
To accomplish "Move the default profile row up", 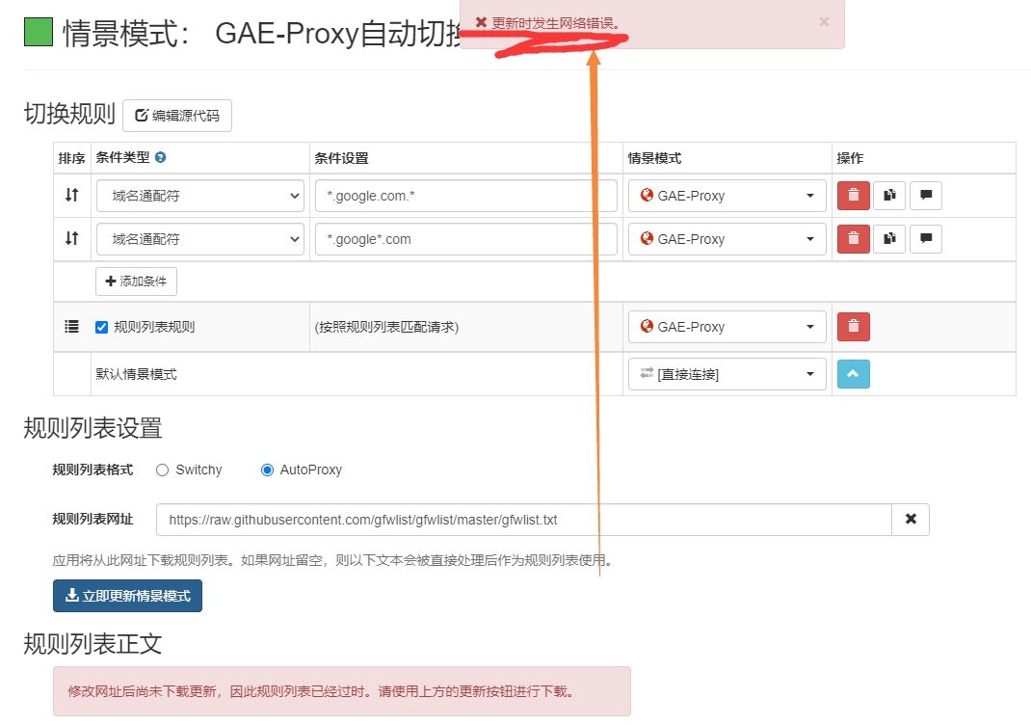I will pos(853,374).
